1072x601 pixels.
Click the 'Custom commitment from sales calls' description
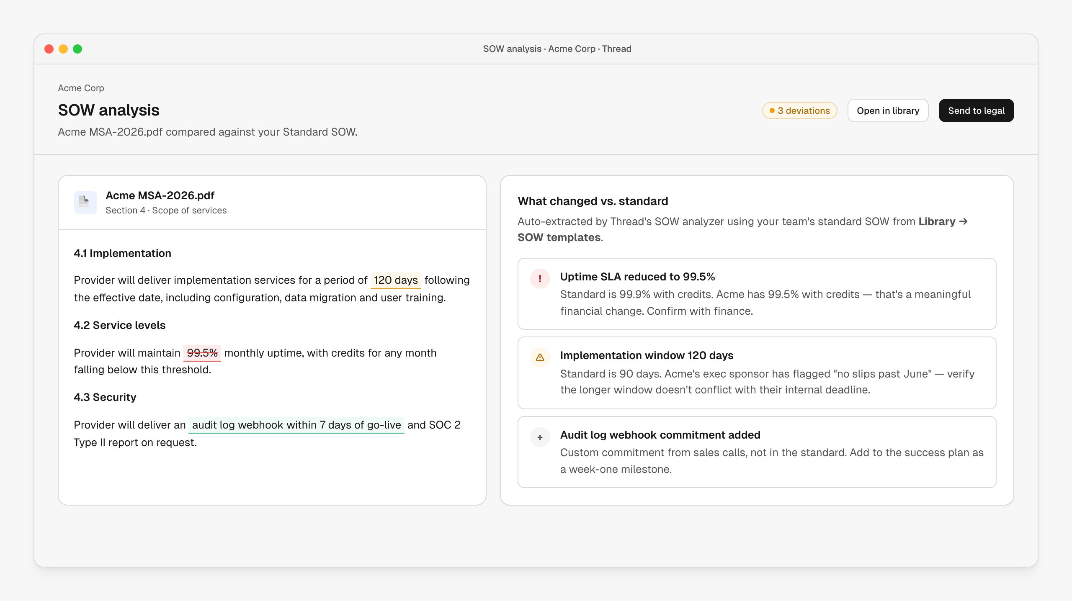click(x=771, y=461)
